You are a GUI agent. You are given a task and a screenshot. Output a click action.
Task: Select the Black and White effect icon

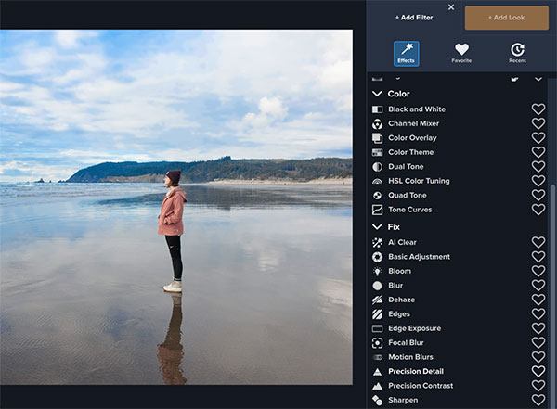378,109
